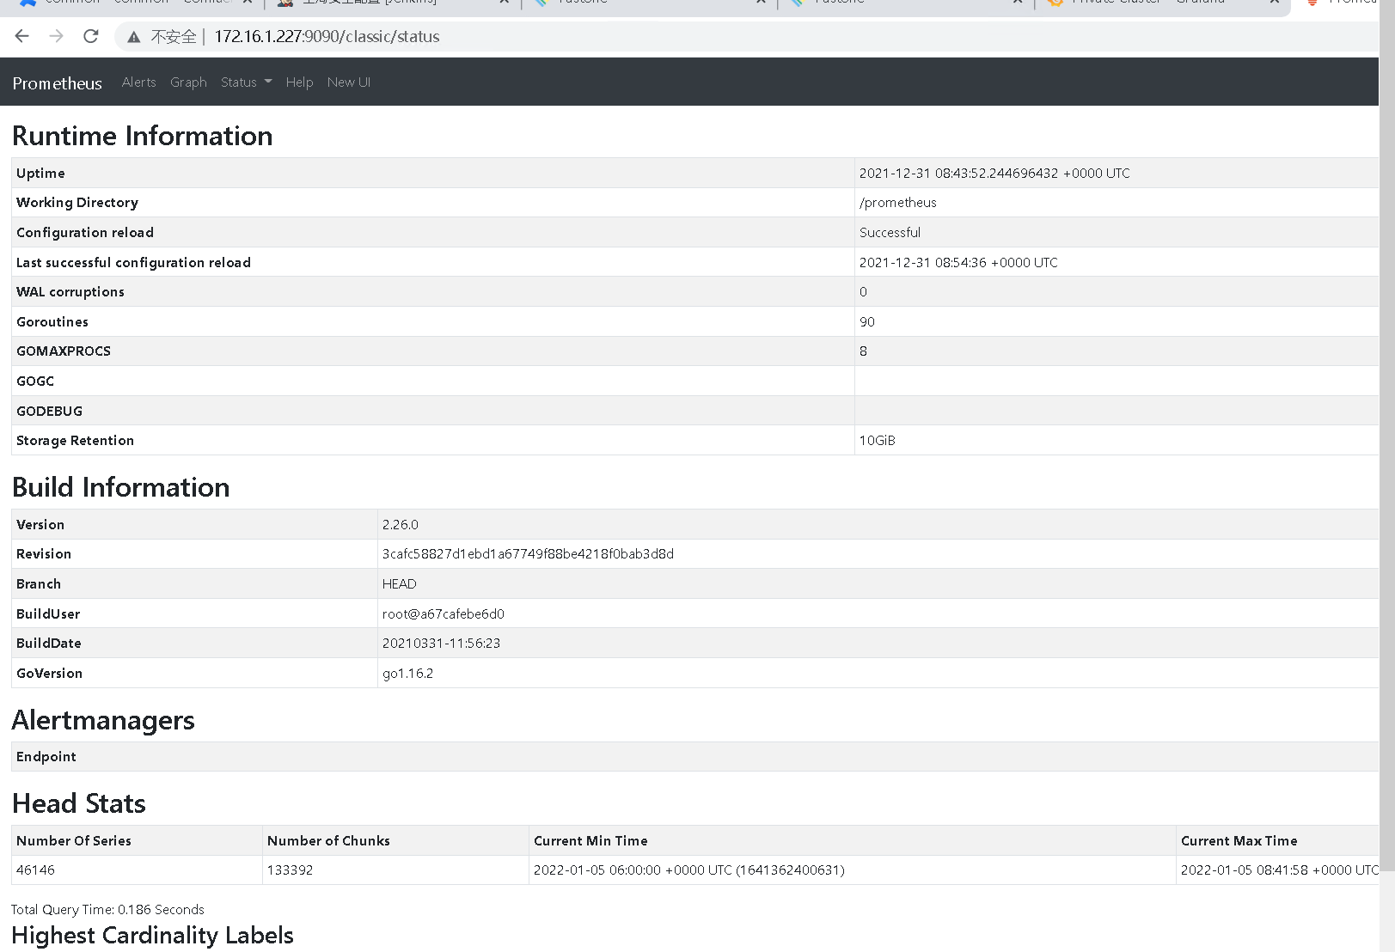Click the Uptime value 2021-12-31 08:43:52
This screenshot has height=952, width=1395.
coord(994,174)
